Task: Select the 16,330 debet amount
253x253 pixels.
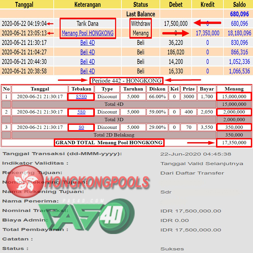Action: tap(176, 71)
